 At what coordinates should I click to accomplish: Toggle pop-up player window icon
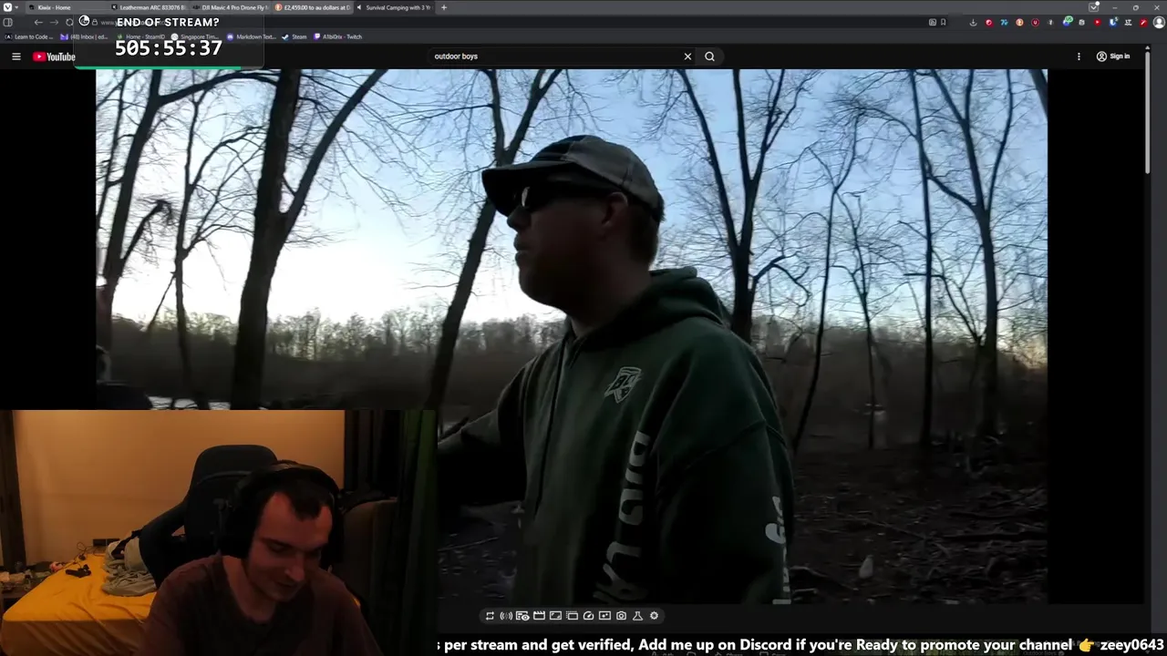[572, 616]
